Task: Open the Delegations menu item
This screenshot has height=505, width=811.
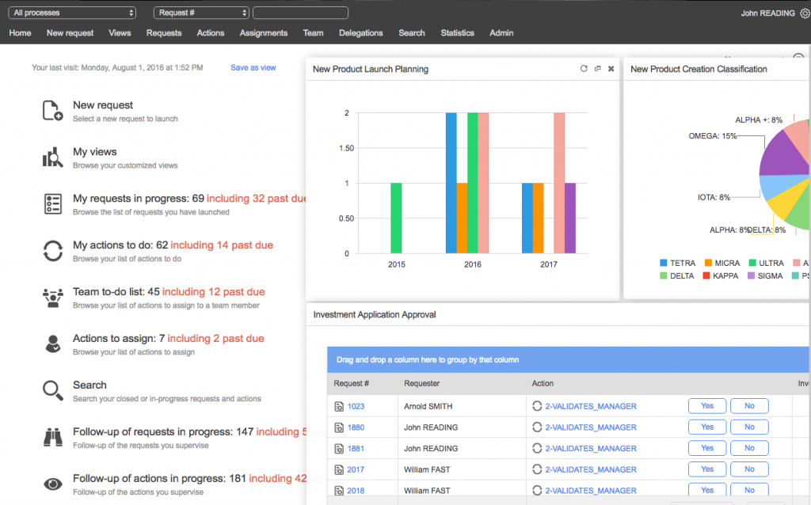Action: click(360, 33)
